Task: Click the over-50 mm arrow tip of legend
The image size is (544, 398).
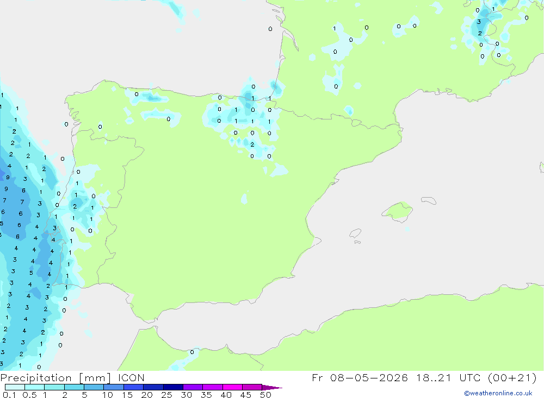Action: pyautogui.click(x=273, y=387)
